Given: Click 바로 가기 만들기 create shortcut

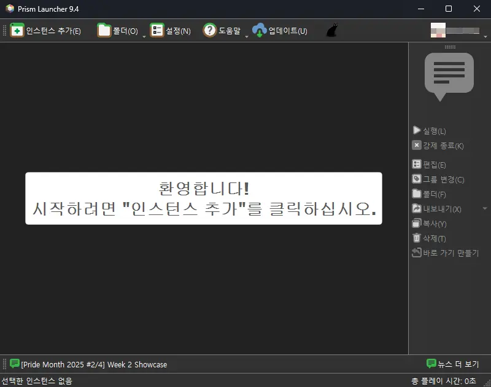Looking at the screenshot, I should pyautogui.click(x=446, y=252).
